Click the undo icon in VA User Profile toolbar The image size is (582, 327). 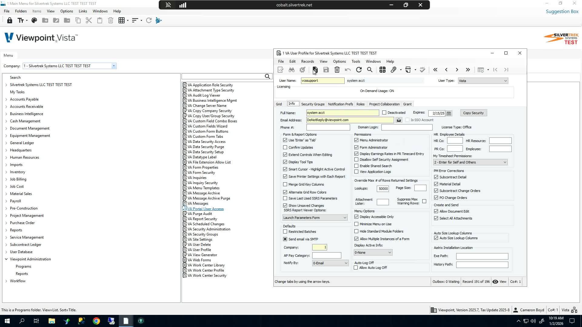click(348, 70)
